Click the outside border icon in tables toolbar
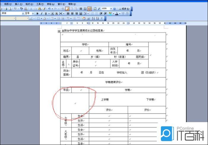Screen dimensions: 208x145 point(38,18)
